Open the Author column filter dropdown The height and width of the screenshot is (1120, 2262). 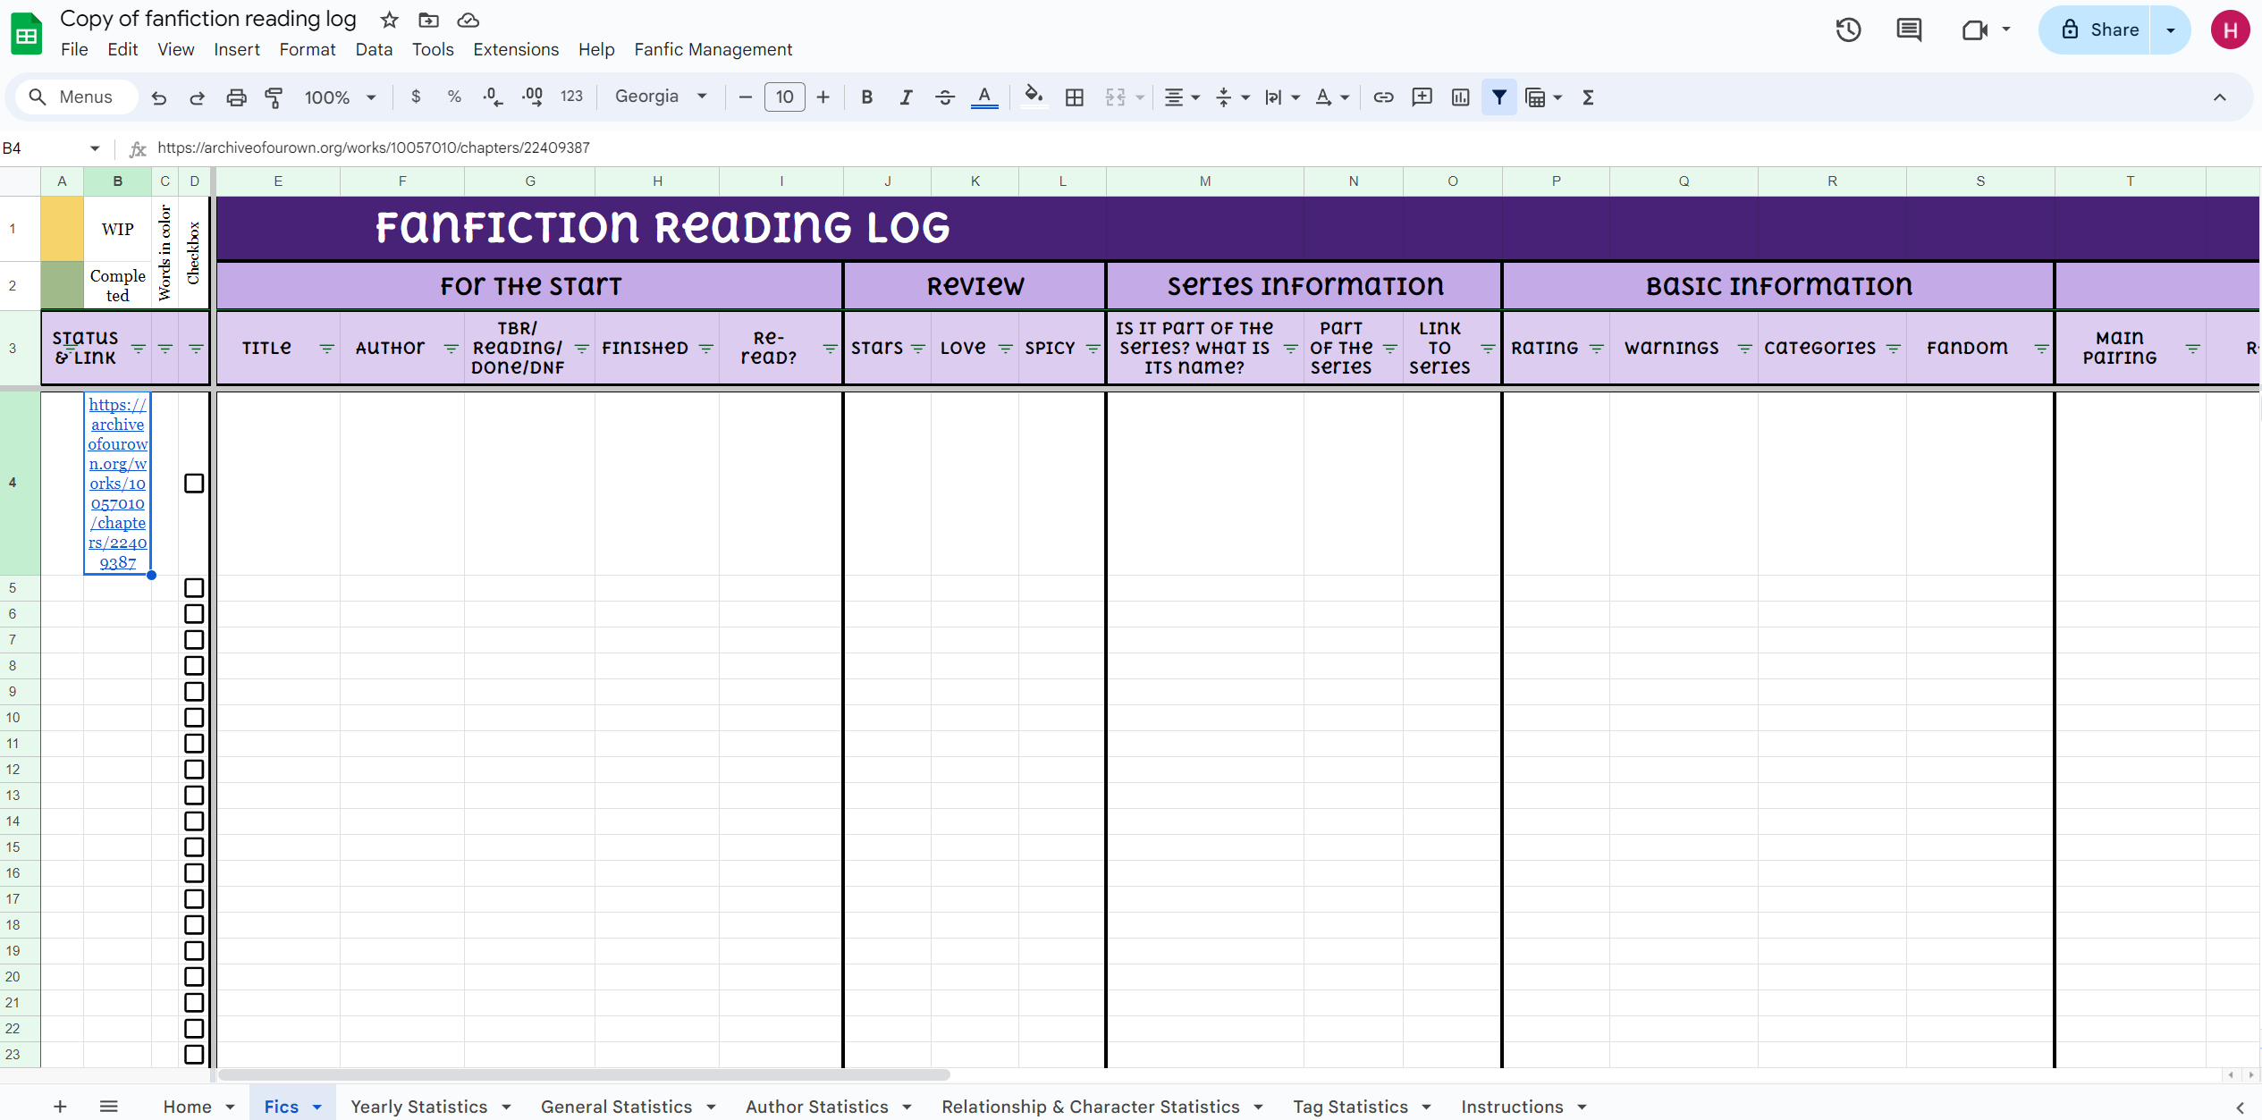tap(451, 349)
